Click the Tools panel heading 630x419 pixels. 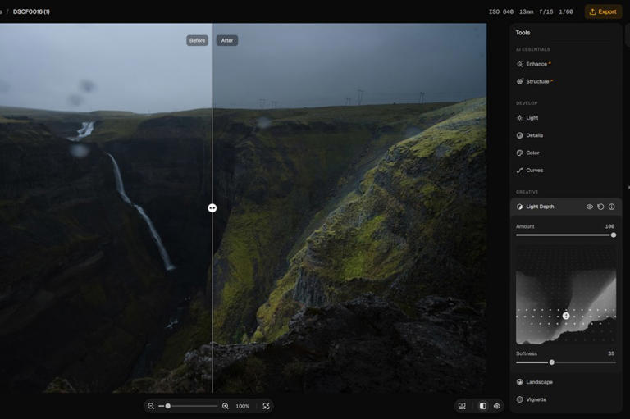(x=523, y=33)
